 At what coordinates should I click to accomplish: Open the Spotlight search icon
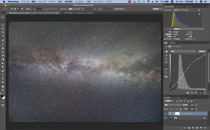[196, 2]
